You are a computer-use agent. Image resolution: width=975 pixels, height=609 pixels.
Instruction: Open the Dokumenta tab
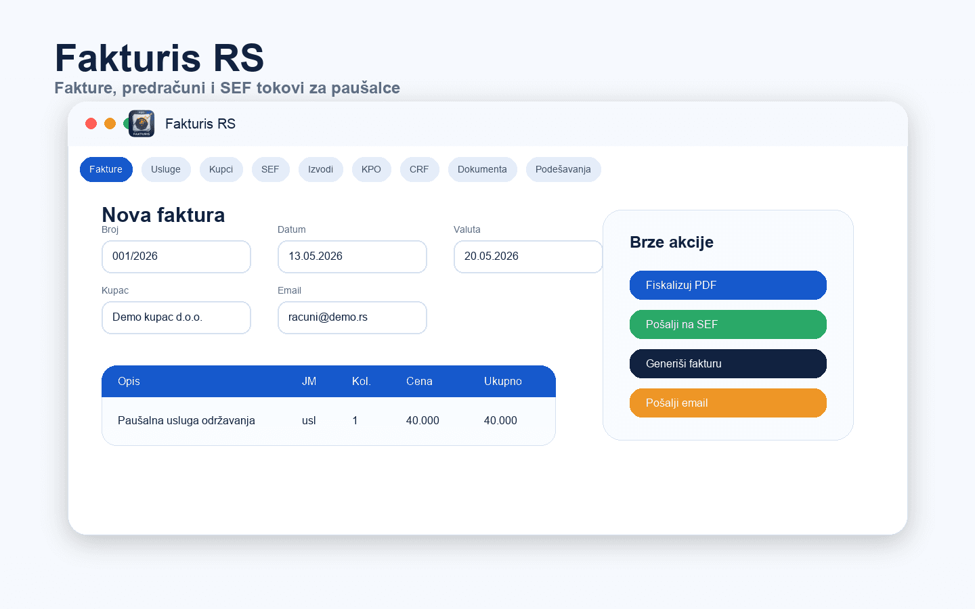(482, 169)
